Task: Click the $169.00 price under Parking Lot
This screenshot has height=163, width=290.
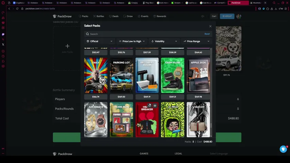Action: coord(121,97)
